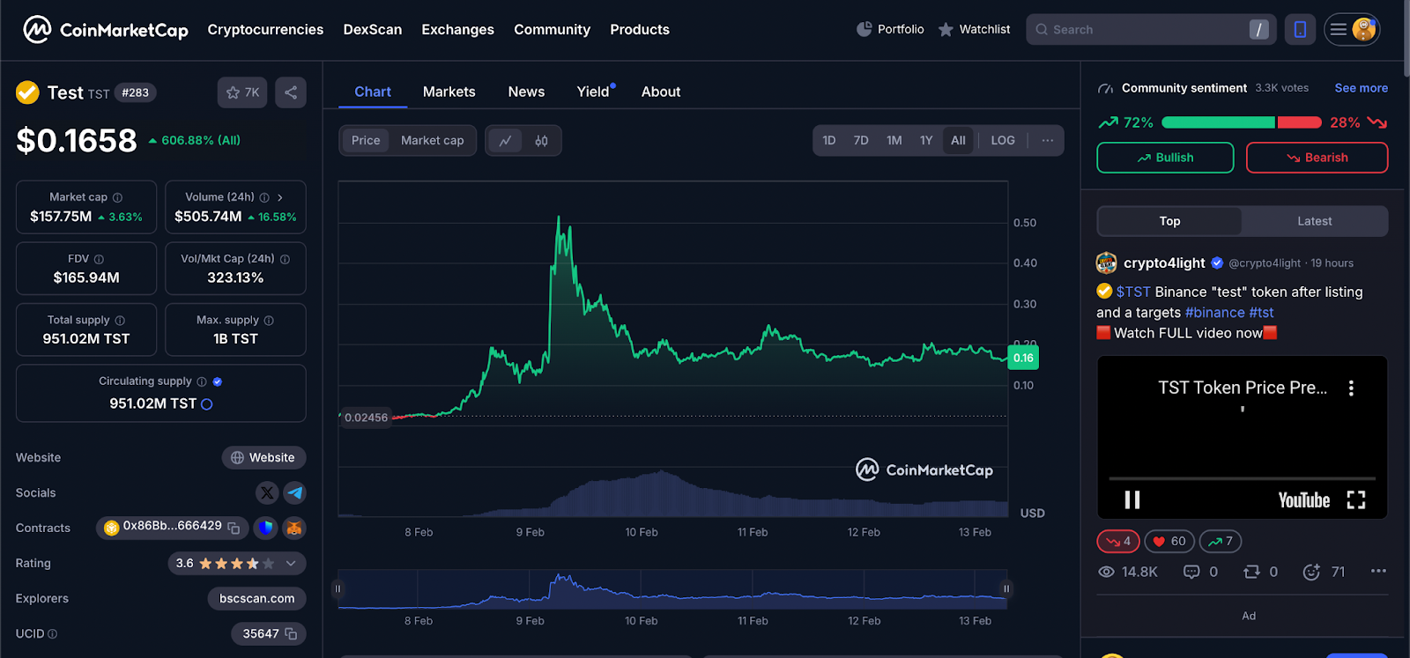The height and width of the screenshot is (658, 1410).
Task: Open the Portfolio pie icon link
Action: (x=890, y=29)
